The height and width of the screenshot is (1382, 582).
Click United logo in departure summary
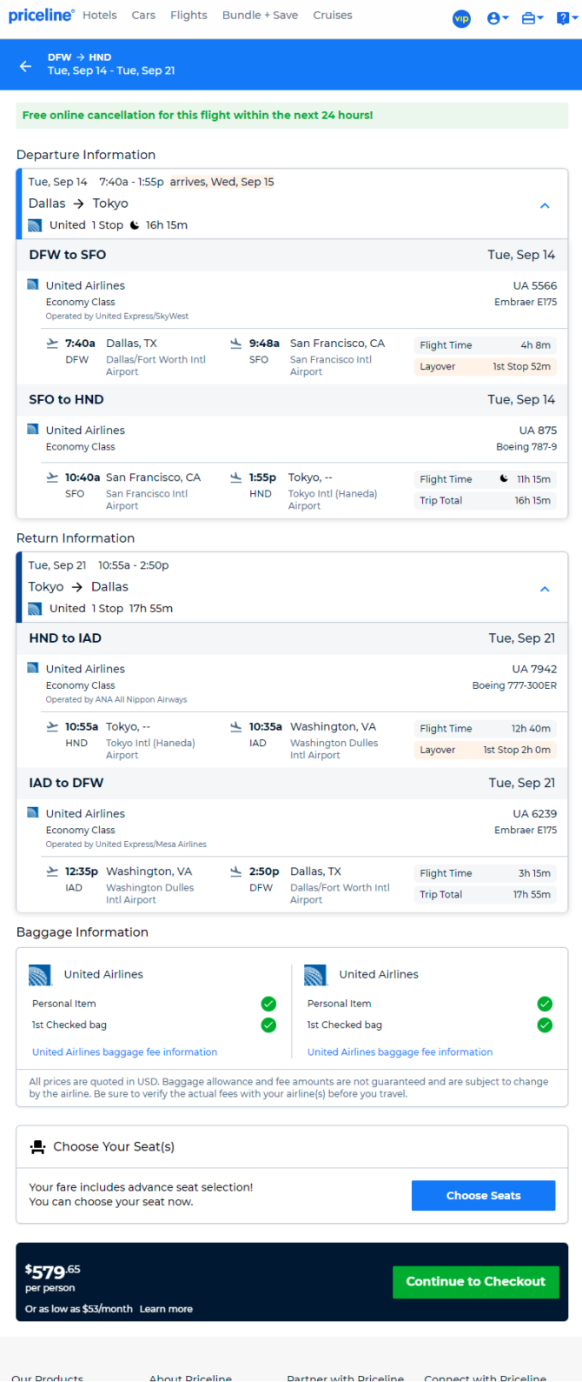click(x=35, y=225)
